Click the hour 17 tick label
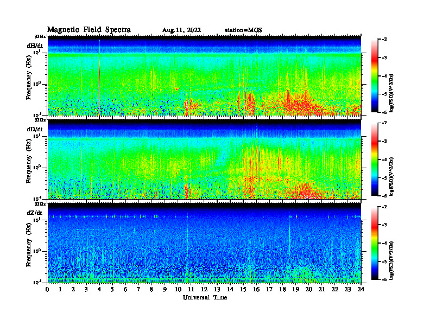Image resolution: width=430 pixels, height=332 pixels. pyautogui.click(x=270, y=290)
